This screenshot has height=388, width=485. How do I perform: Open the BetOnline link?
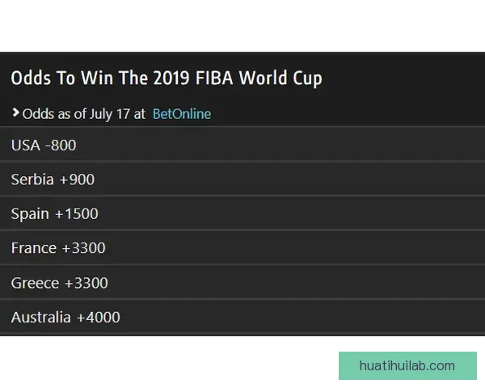[x=182, y=114]
